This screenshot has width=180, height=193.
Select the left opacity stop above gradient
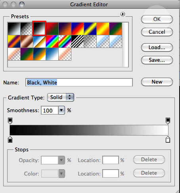(x=10, y=121)
